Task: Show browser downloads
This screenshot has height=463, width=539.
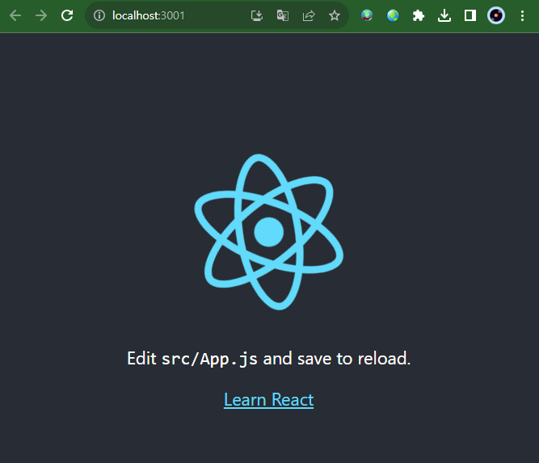Action: (x=444, y=15)
